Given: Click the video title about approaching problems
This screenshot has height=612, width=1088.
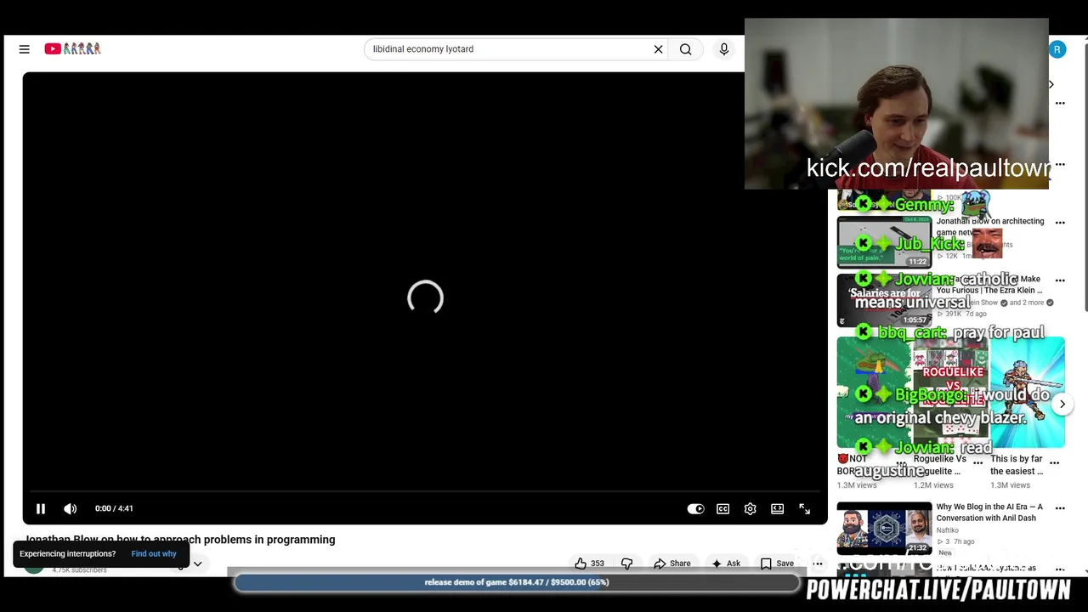Looking at the screenshot, I should point(180,539).
